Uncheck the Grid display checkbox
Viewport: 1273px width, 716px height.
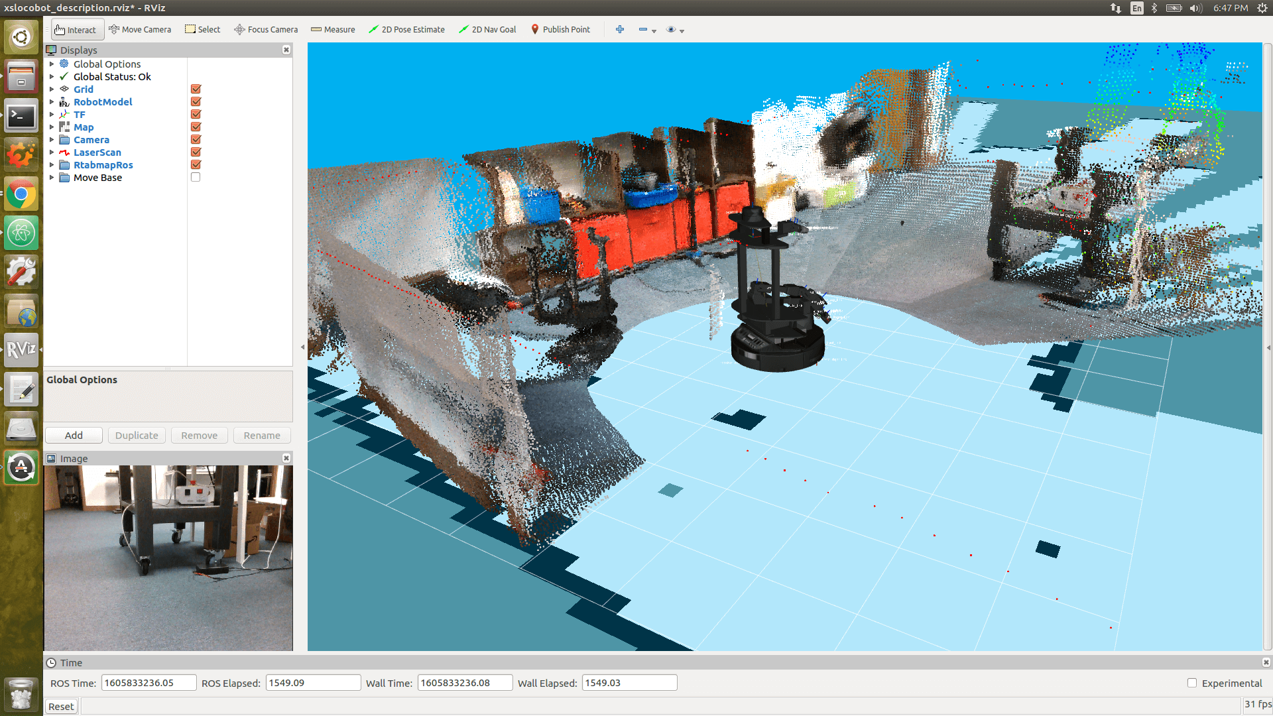pos(196,89)
